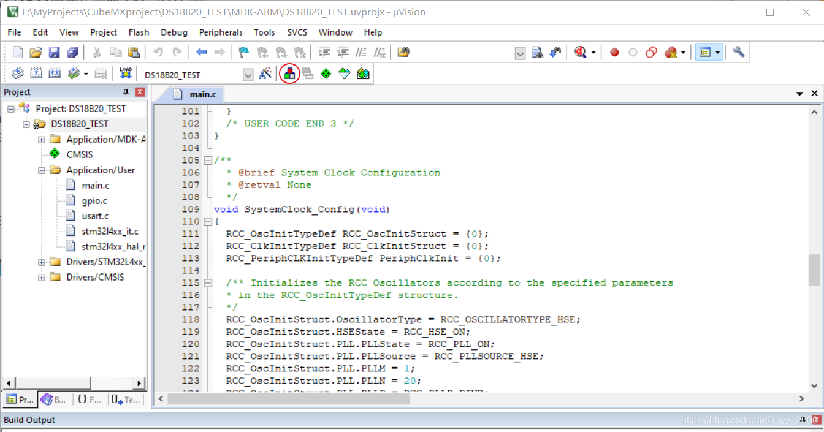Switch to the Functions tab at the panel bottom
This screenshot has height=432, width=824.
click(x=89, y=400)
